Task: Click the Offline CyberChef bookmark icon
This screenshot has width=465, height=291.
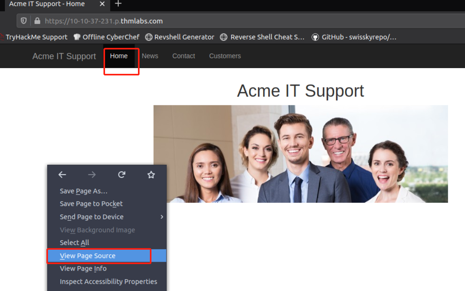Action: [77, 37]
